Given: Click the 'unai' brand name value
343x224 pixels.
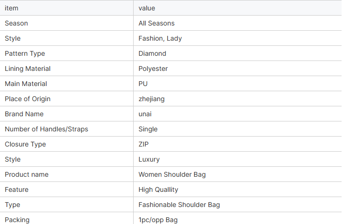Looking at the screenshot, I should [x=145, y=114].
